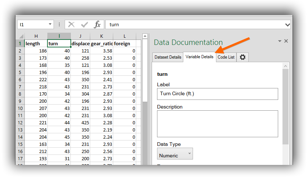Click the gear ratio cell with value 3.58
The height and width of the screenshot is (180, 308).
(102, 51)
